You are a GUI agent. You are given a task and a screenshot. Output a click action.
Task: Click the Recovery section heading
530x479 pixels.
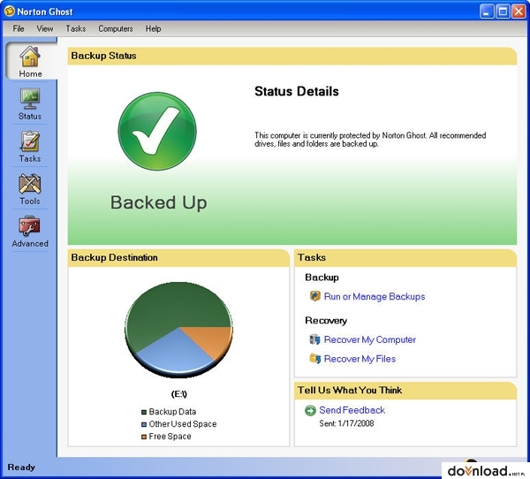coord(326,320)
